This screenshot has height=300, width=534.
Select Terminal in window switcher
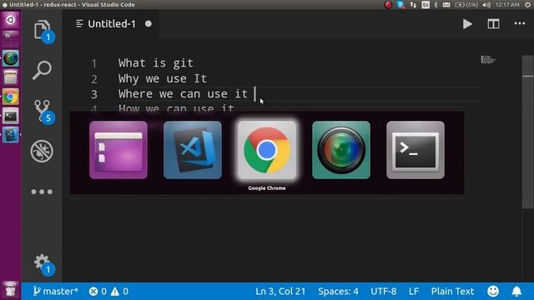pyautogui.click(x=416, y=150)
